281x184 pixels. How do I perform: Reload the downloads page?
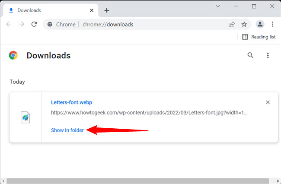pos(34,24)
